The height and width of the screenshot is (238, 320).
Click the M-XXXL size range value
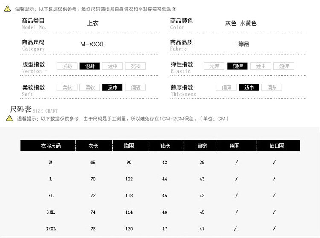[93, 44]
